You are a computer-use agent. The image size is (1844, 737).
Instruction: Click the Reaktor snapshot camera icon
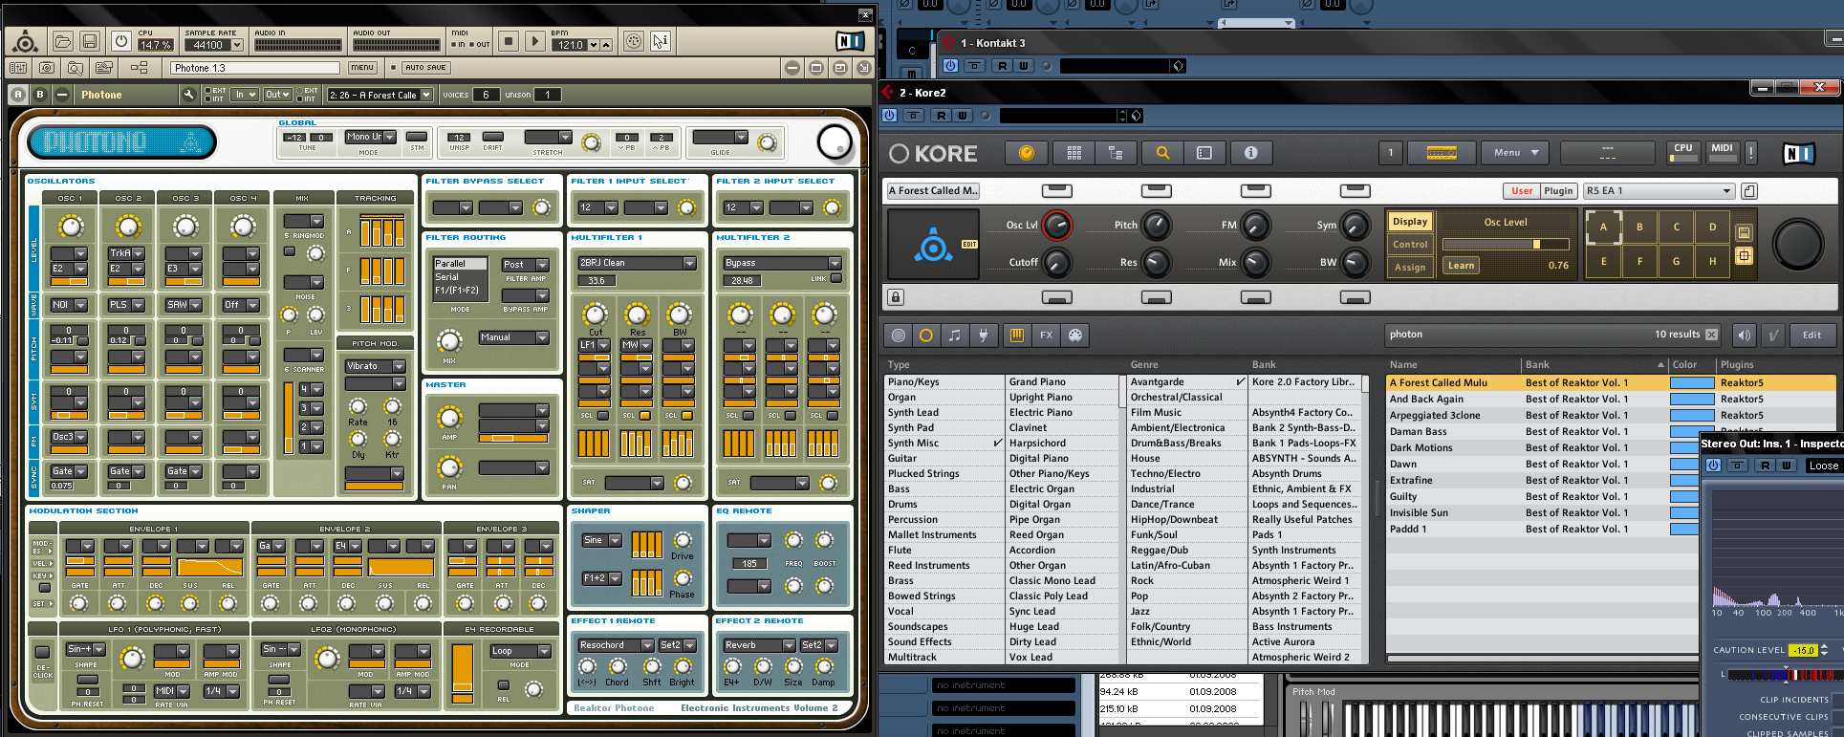click(x=47, y=68)
